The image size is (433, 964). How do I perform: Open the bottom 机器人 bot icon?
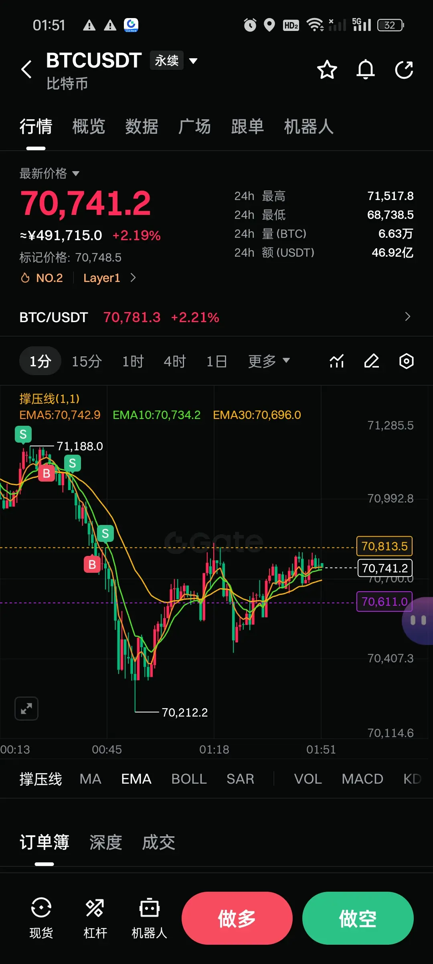pyautogui.click(x=149, y=918)
